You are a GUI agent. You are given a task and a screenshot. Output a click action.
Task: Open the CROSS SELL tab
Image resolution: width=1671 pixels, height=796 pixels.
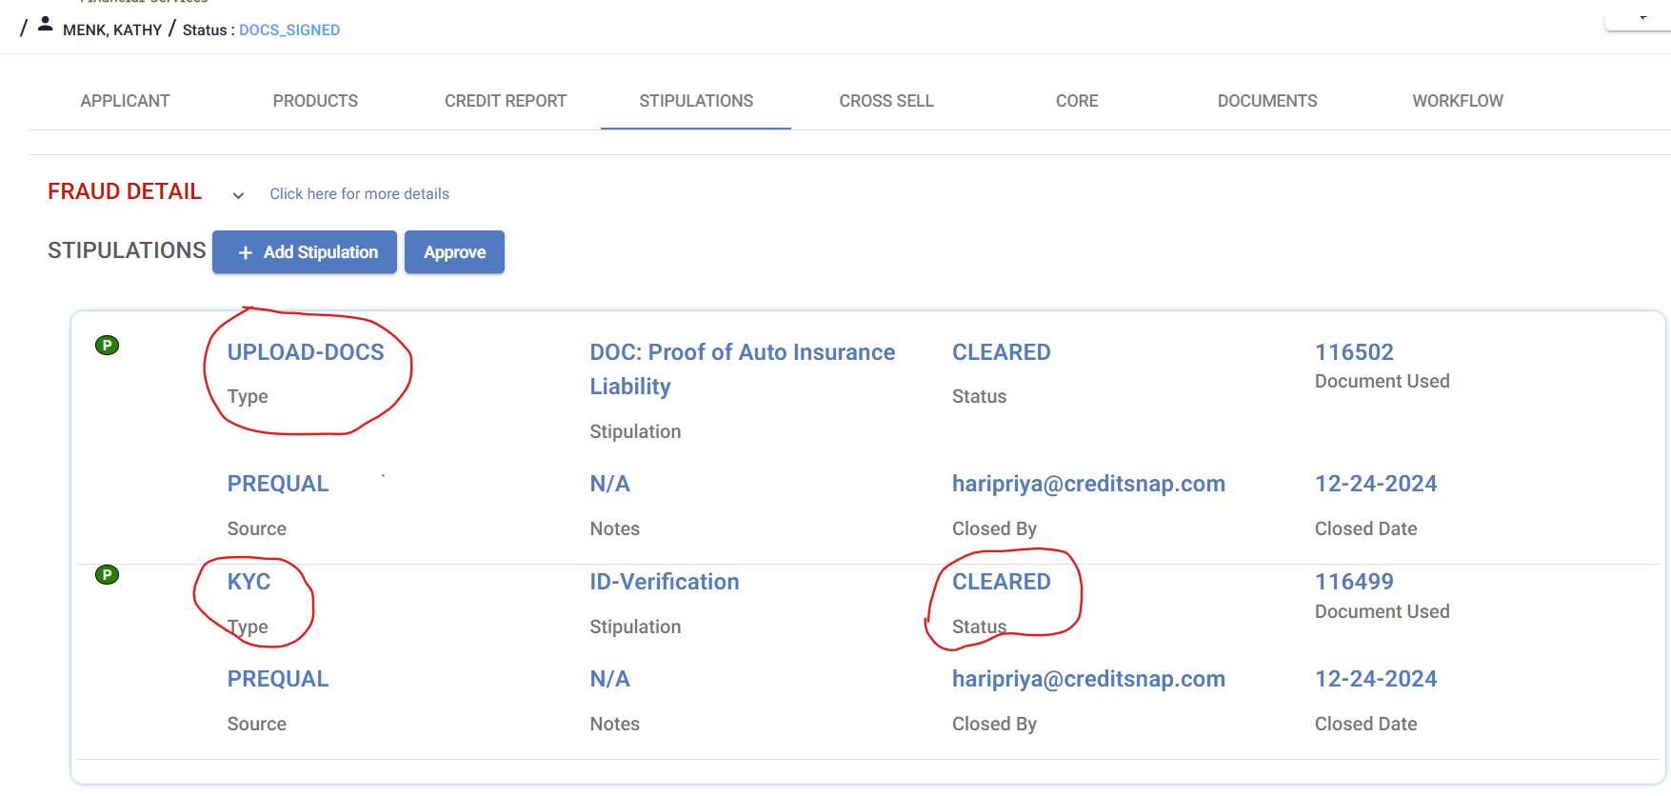click(x=886, y=101)
